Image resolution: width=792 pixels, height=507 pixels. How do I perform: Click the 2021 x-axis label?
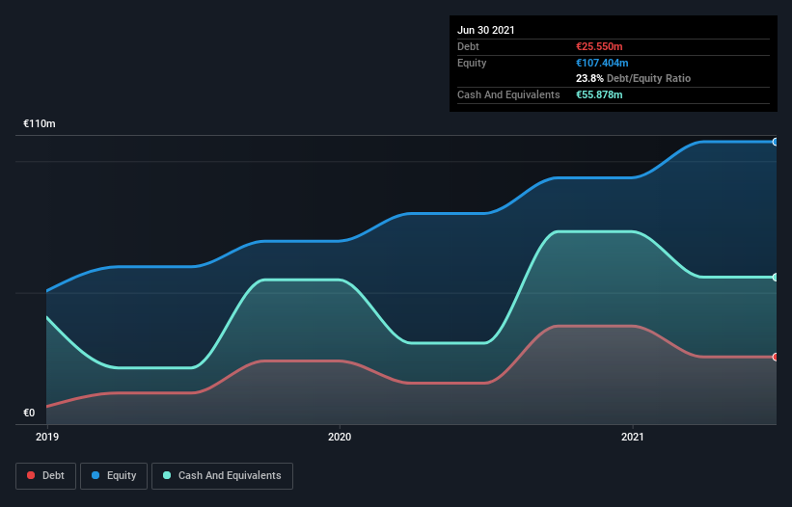pyautogui.click(x=633, y=437)
